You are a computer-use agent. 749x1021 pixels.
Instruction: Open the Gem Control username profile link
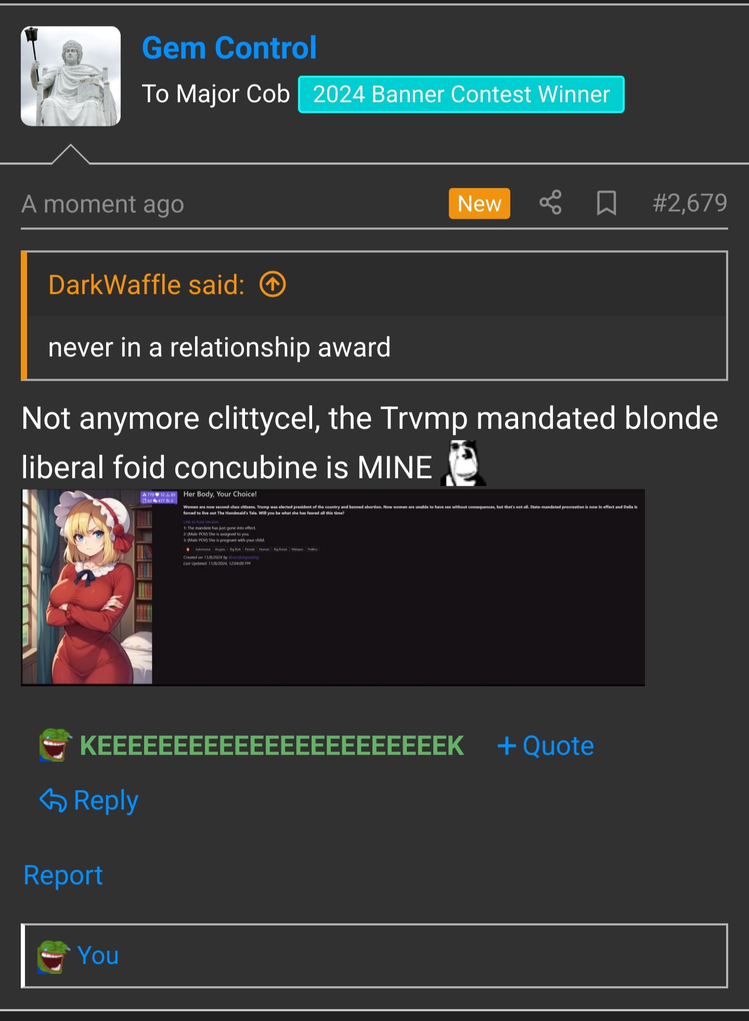click(x=229, y=48)
